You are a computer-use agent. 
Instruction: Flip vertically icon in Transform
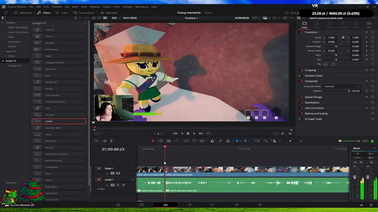tap(333, 64)
